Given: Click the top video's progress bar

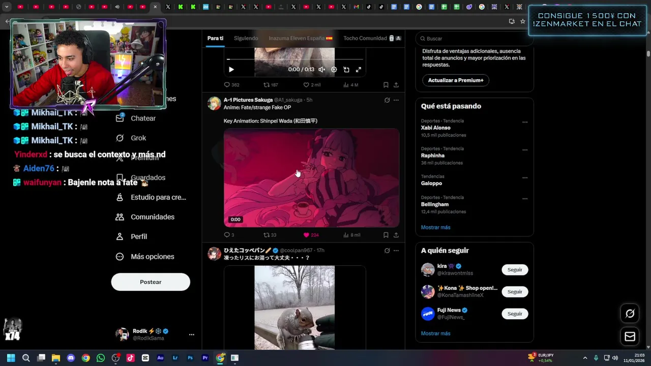Looking at the screenshot, I should point(294,59).
